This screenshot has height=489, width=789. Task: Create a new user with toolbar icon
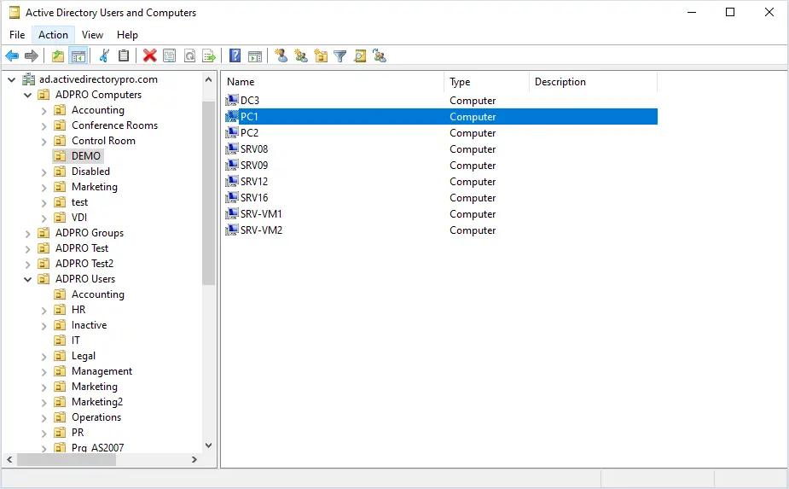click(281, 56)
